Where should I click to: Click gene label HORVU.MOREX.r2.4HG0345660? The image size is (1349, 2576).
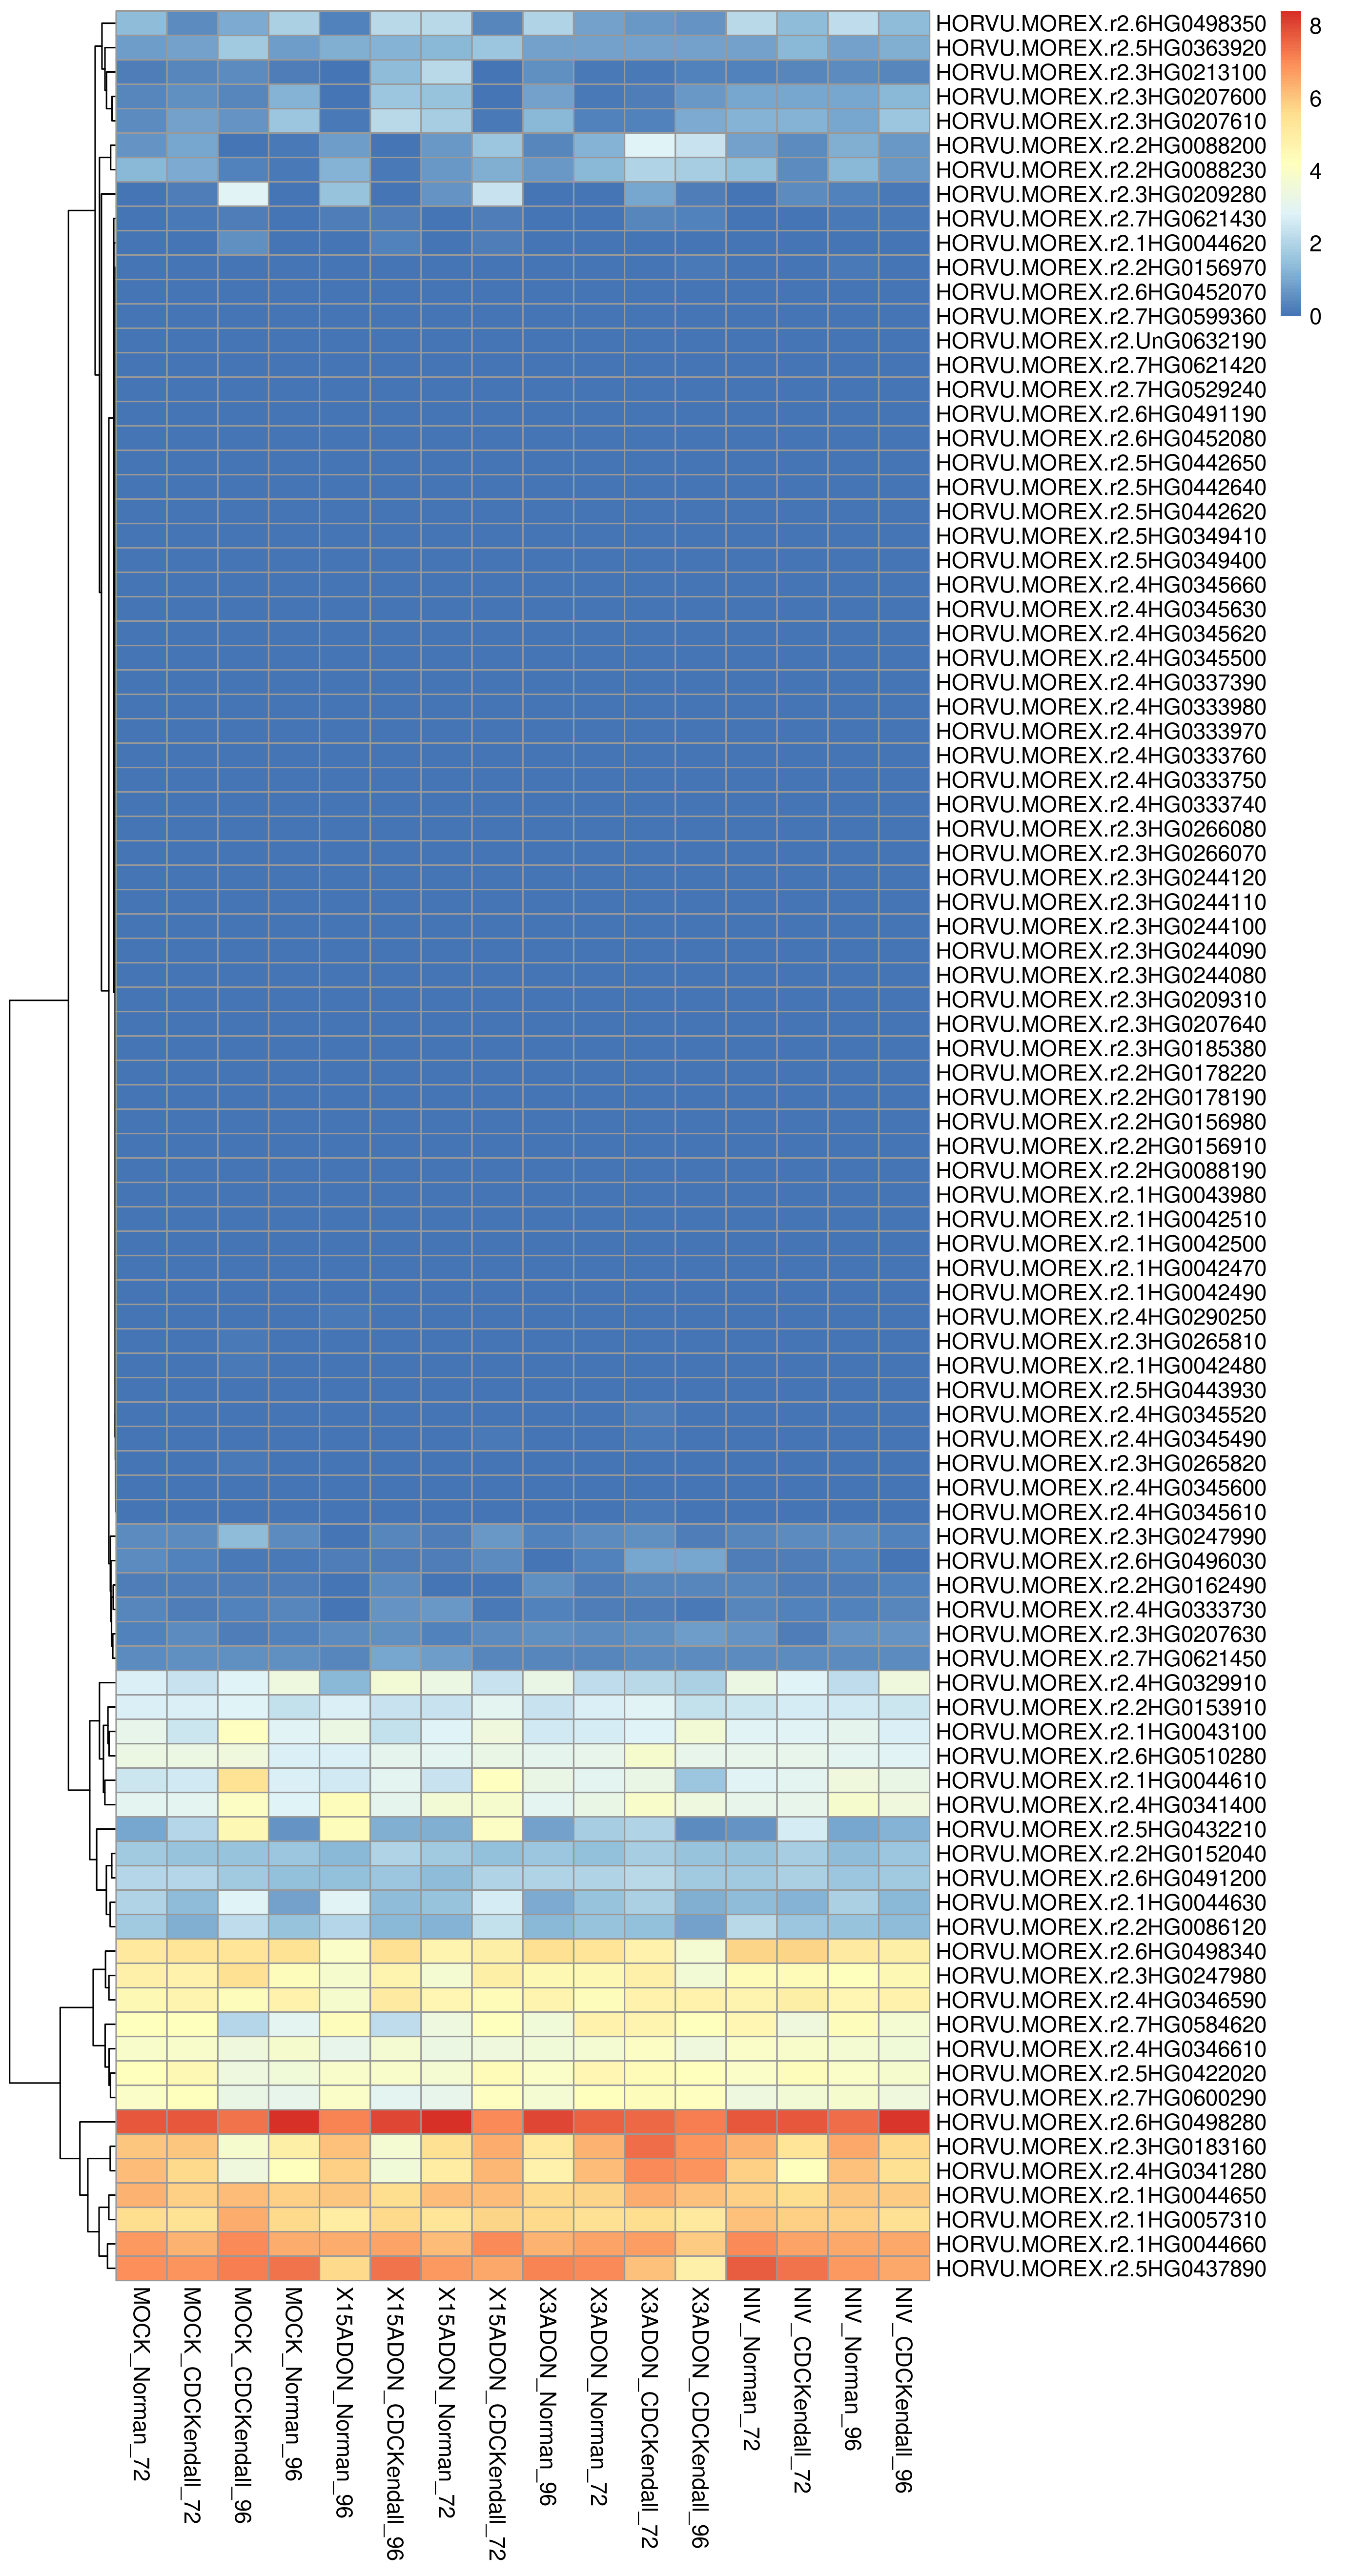point(1101,585)
